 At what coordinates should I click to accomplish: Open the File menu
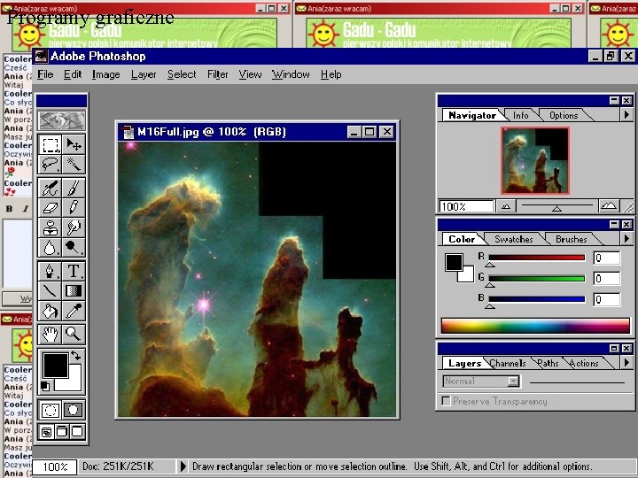point(45,74)
